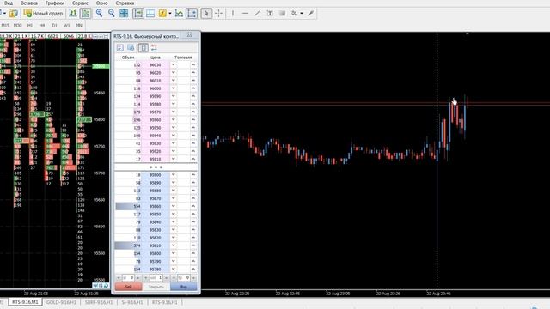
Task: Click Buy button in depth of market
Action: pyautogui.click(x=184, y=287)
